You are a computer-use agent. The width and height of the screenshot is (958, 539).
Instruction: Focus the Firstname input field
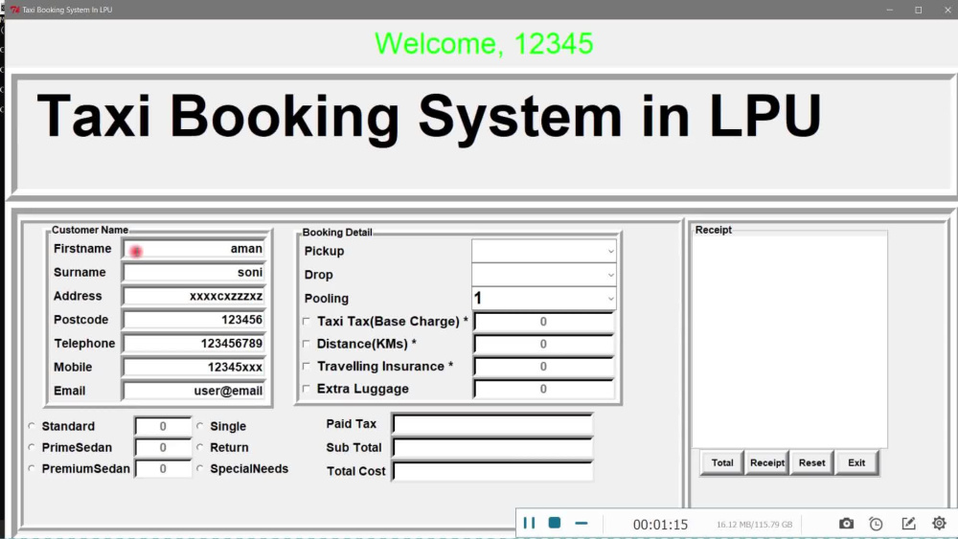194,249
